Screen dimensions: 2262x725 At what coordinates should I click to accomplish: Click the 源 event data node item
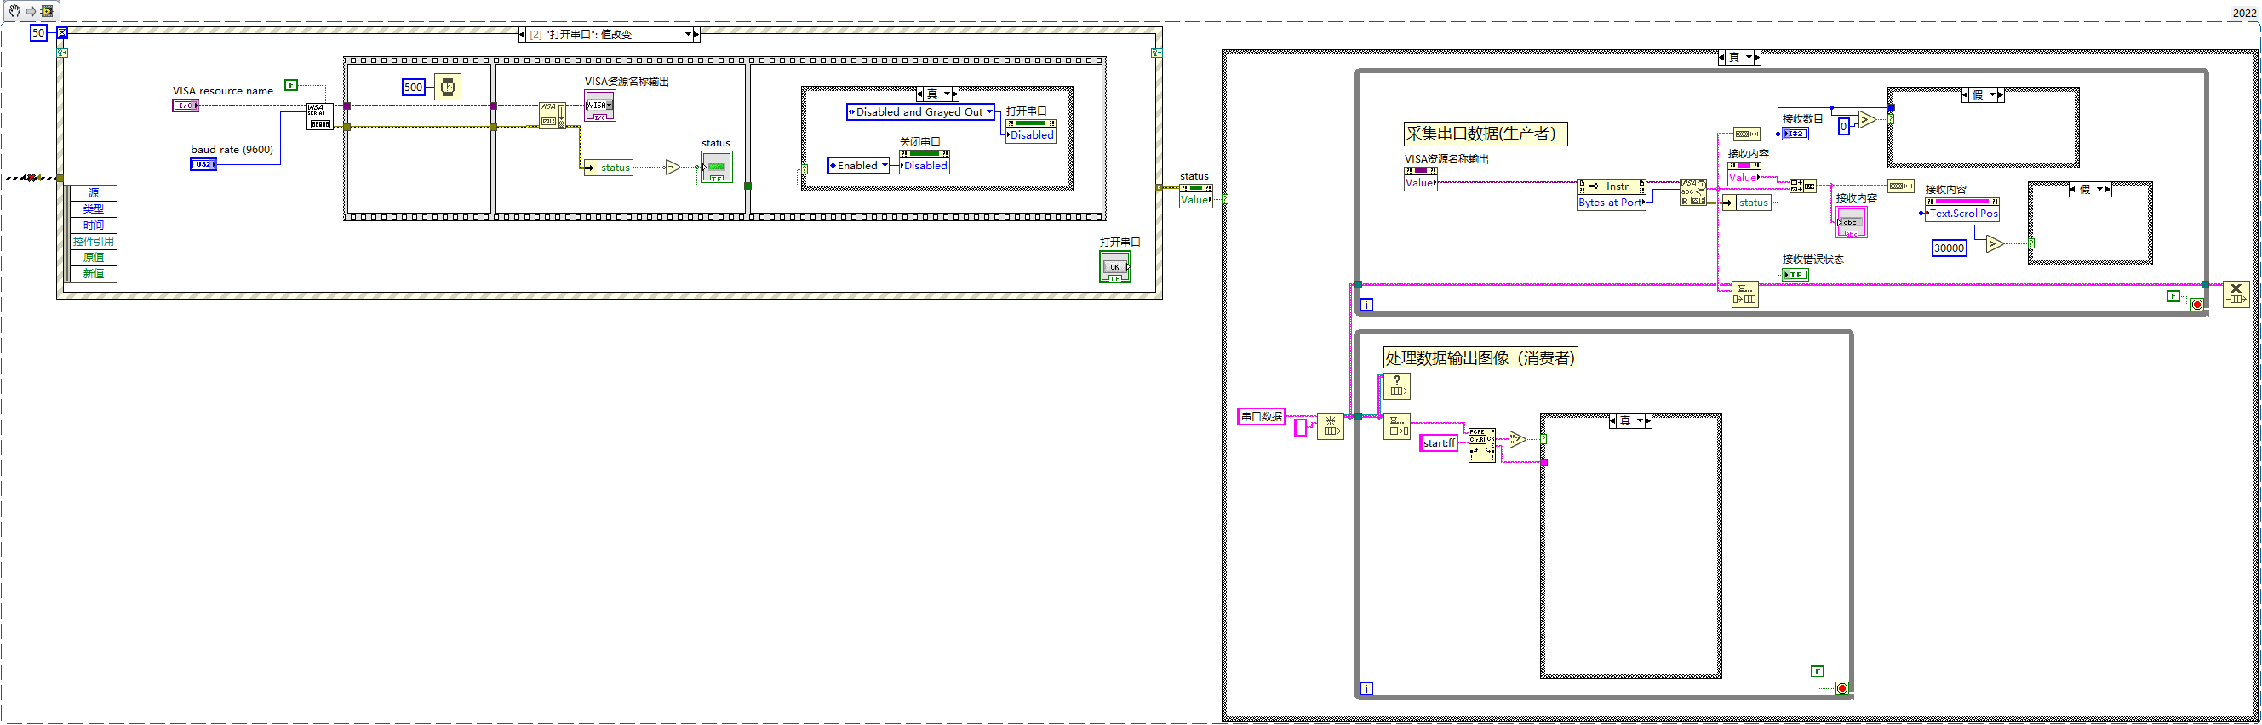(x=93, y=193)
